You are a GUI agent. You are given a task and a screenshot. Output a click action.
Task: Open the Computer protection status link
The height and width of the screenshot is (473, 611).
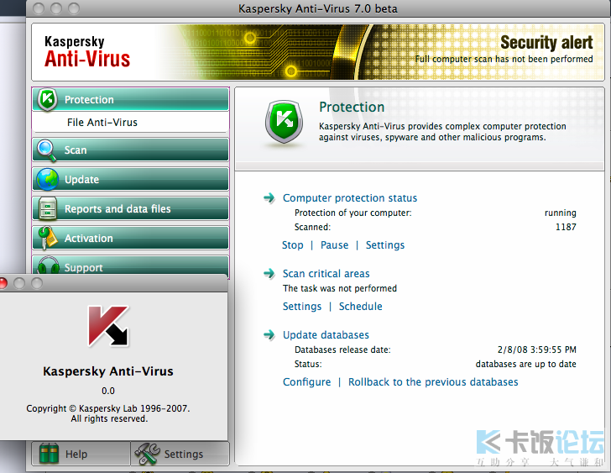click(350, 198)
